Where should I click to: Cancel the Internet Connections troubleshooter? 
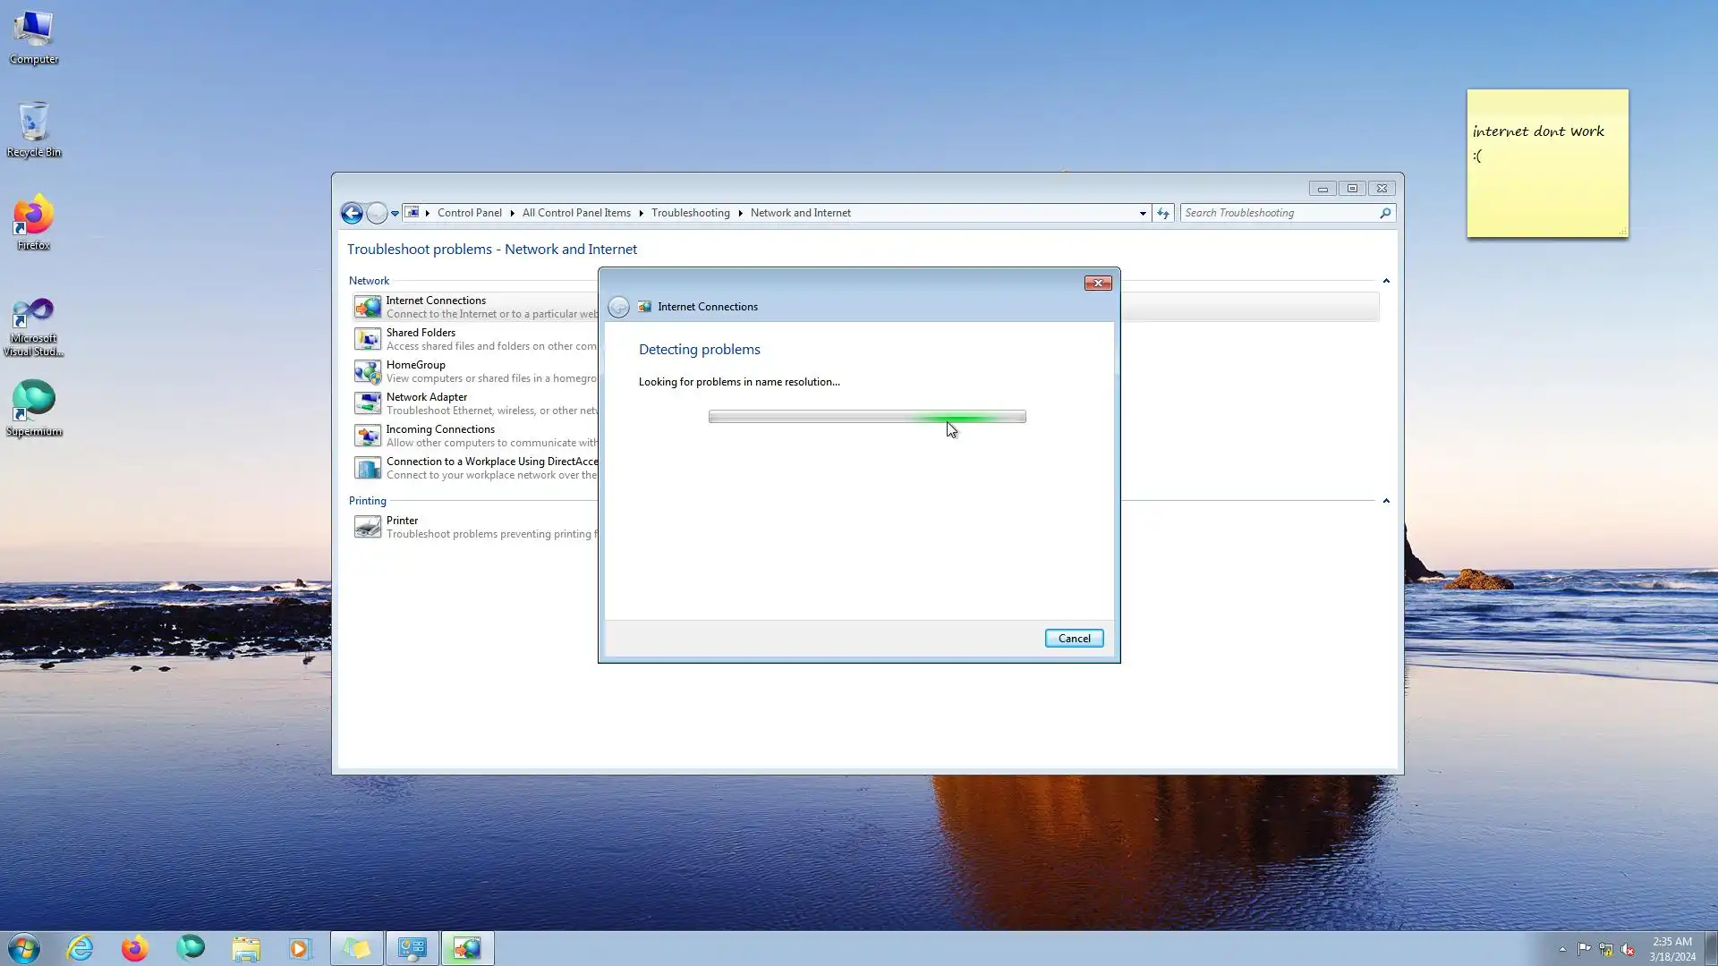click(x=1074, y=639)
